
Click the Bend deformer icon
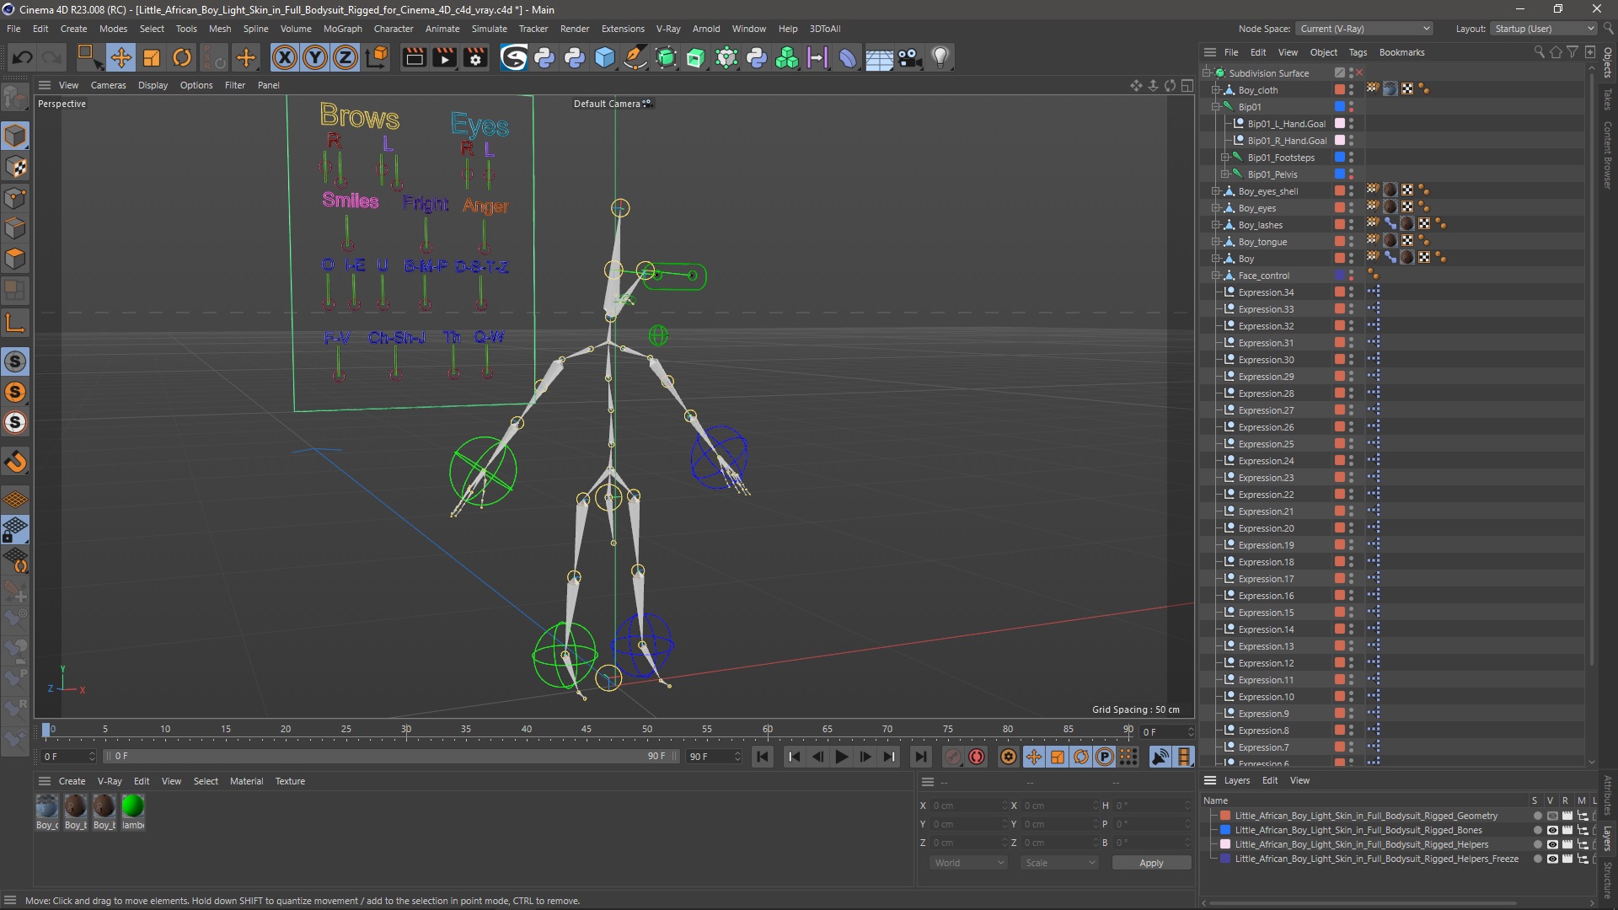tap(848, 57)
